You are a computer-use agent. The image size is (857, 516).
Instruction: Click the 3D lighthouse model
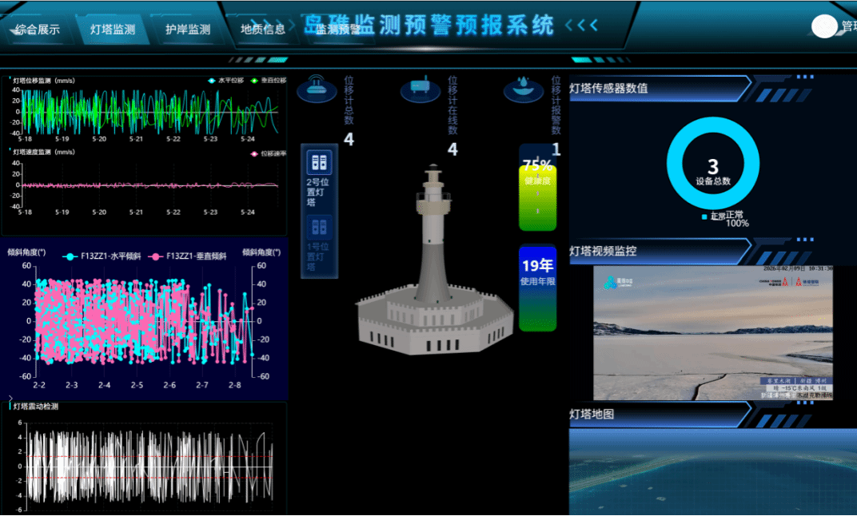[x=433, y=272]
